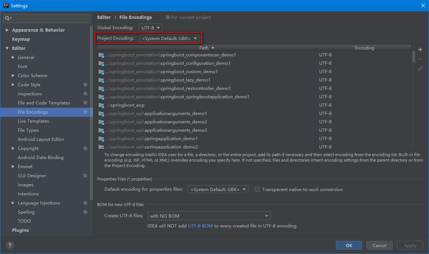Screen dimensions: 429x254
Task: Expand the Copyright node
Action: [13, 148]
